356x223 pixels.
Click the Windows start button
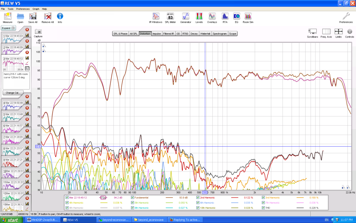[10, 220]
